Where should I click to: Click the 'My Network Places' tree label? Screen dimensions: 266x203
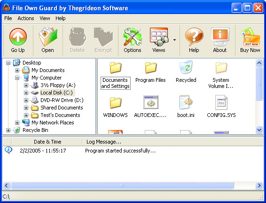pyautogui.click(x=53, y=123)
